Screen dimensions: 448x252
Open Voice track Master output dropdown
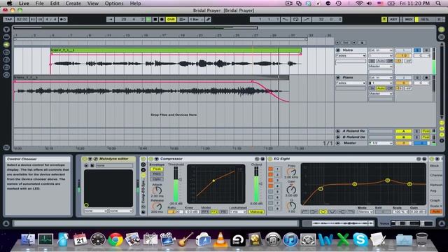pyautogui.click(x=381, y=66)
